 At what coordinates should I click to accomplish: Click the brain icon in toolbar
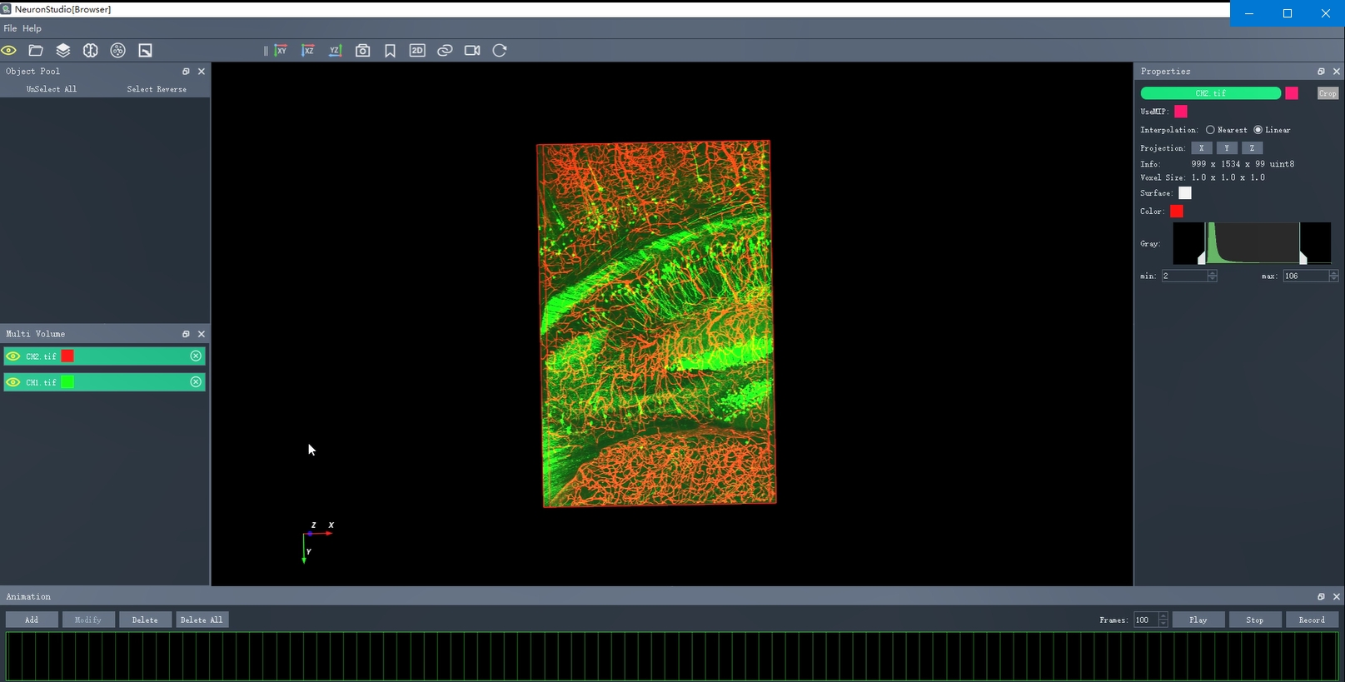tap(91, 51)
